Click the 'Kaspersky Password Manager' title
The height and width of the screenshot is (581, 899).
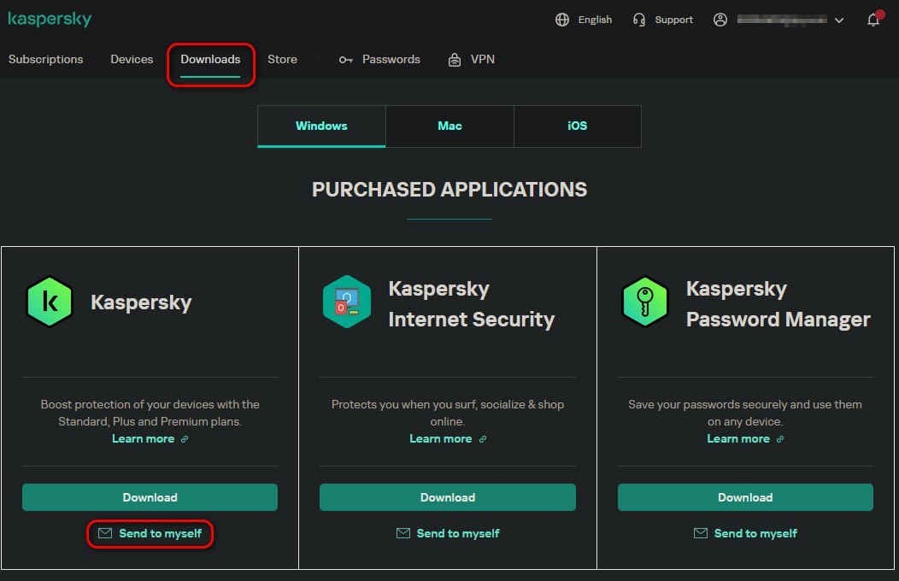coord(779,303)
